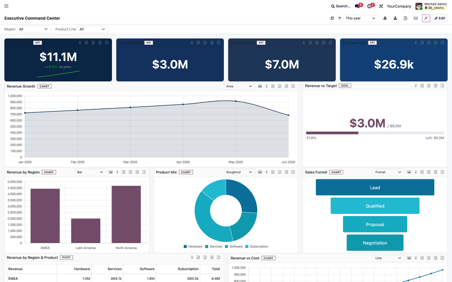This screenshot has width=452, height=282.
Task: Click the Search box in top bar
Action: coord(340,6)
